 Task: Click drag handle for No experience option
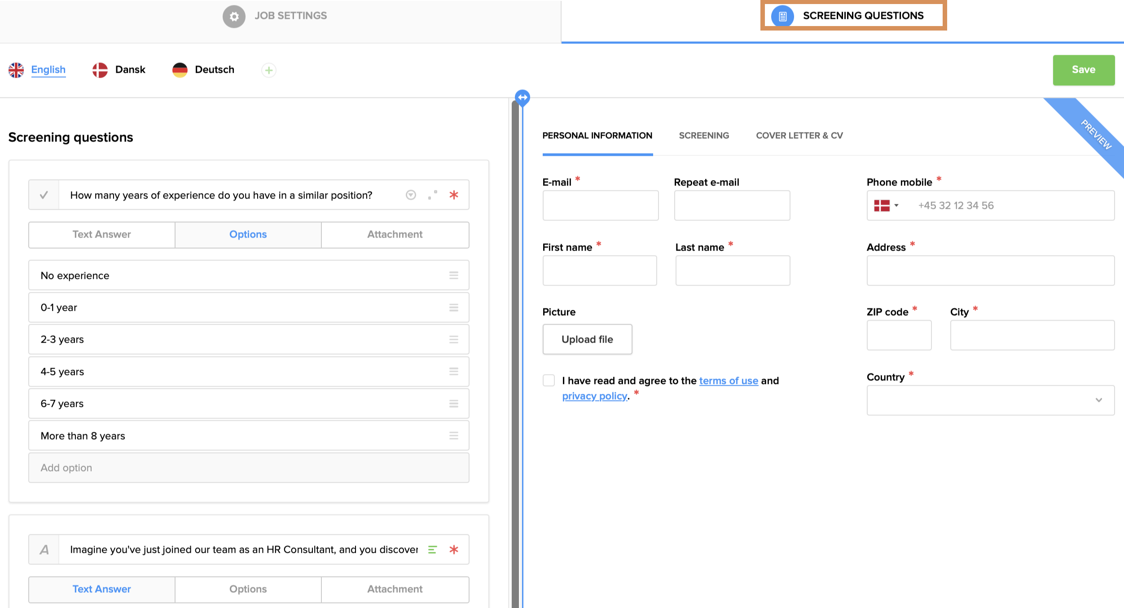pyautogui.click(x=454, y=275)
